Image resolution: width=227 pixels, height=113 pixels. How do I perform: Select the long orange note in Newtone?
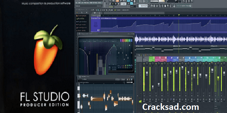[97, 99]
